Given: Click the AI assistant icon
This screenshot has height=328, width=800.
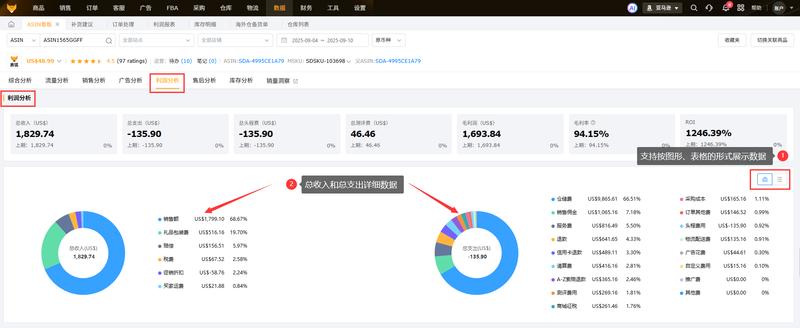Looking at the screenshot, I should click(632, 8).
